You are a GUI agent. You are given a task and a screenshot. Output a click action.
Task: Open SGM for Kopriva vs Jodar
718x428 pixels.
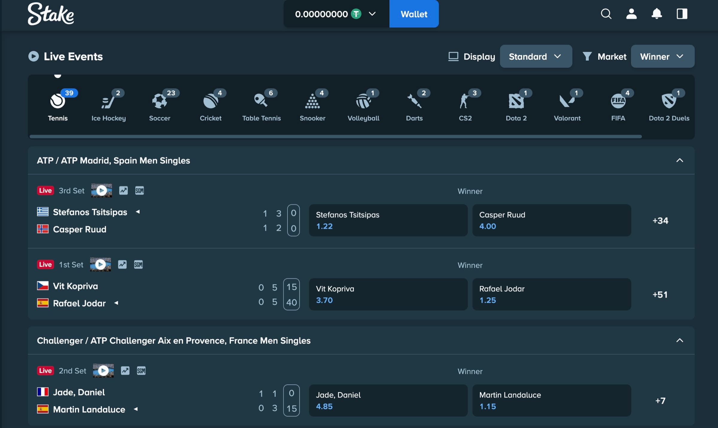[x=138, y=264]
